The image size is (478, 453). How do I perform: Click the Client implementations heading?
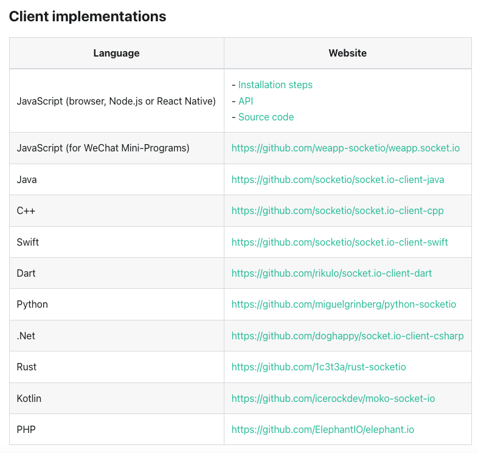pos(88,16)
